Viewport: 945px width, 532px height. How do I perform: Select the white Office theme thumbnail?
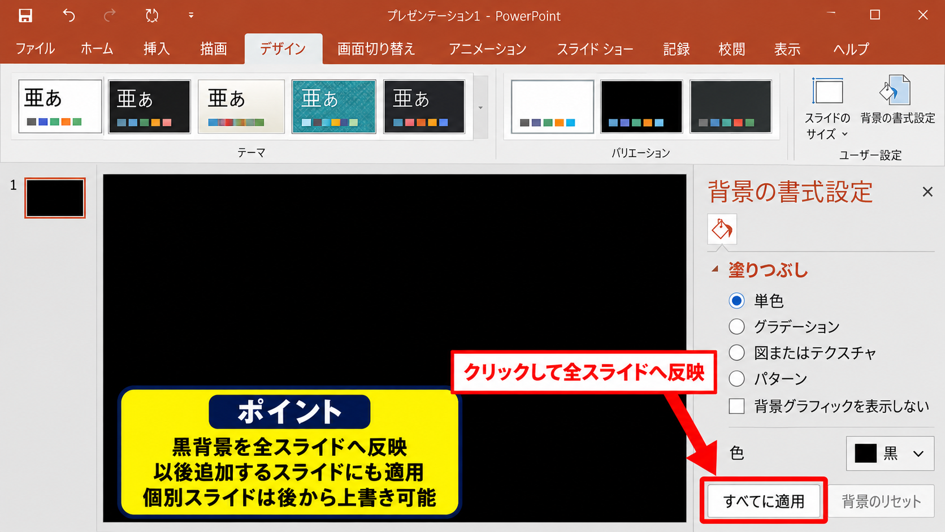pos(60,106)
